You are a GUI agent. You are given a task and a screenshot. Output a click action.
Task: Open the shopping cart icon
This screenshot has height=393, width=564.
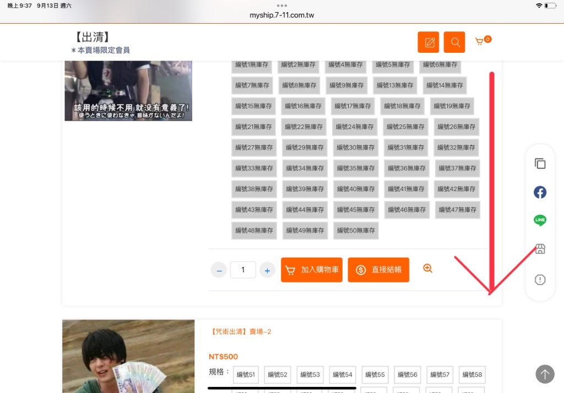[x=481, y=42]
